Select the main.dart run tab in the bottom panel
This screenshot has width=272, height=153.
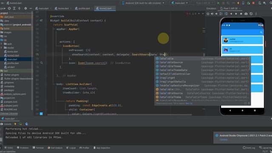[x=9, y=119]
